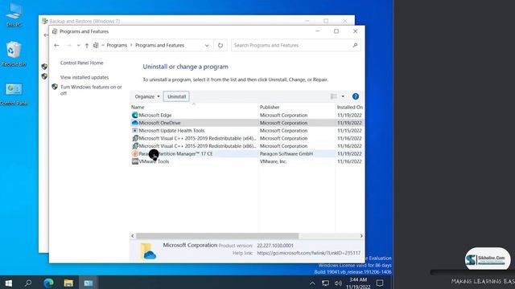This screenshot has height=289, width=515.
Task: Expand the address bar history dropdown
Action: tap(207, 45)
